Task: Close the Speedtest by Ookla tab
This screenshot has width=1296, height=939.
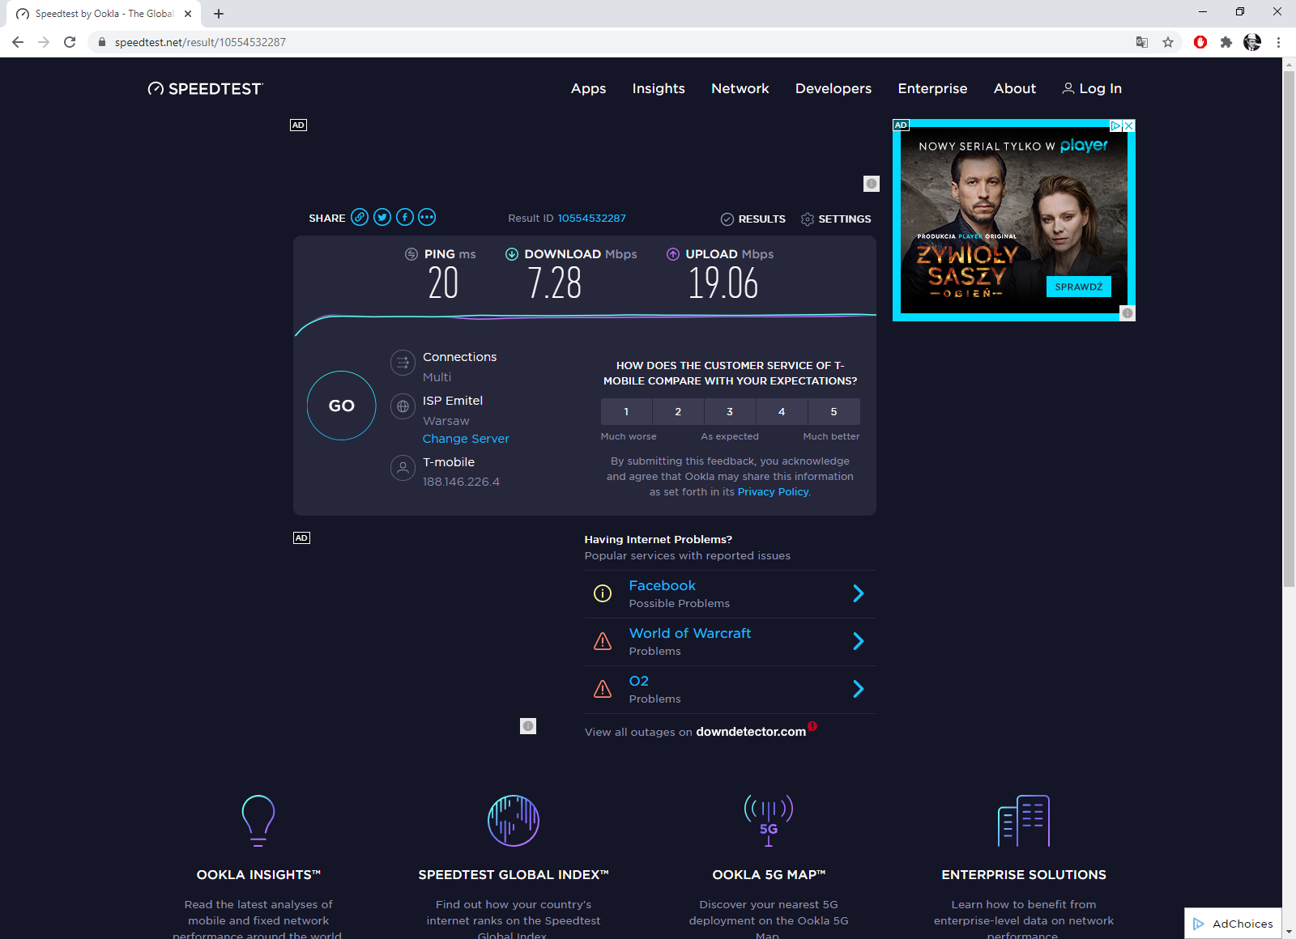Action: (x=188, y=14)
